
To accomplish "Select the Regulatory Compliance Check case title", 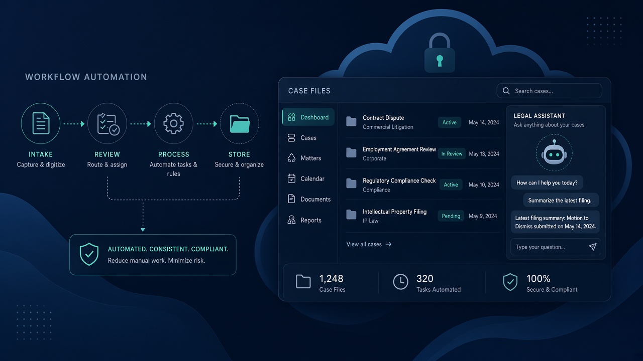I will pyautogui.click(x=399, y=180).
